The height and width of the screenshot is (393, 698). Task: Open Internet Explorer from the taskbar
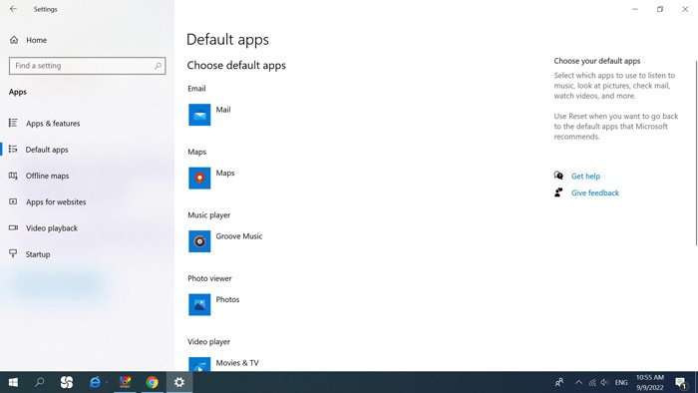coord(95,382)
